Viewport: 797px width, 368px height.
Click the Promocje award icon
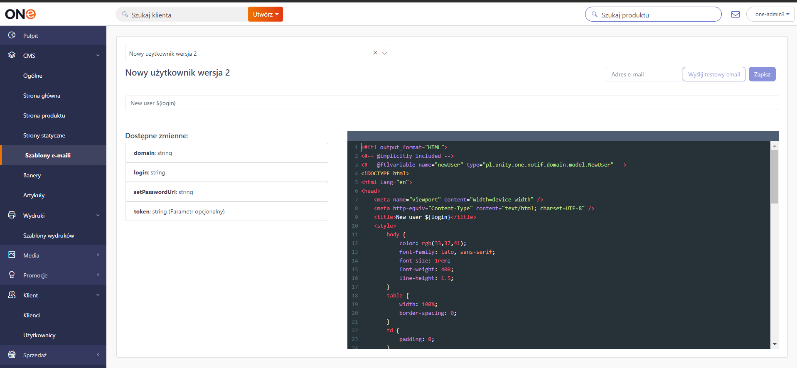tap(12, 275)
